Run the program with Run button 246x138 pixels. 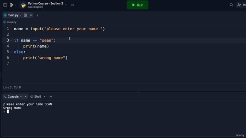click(x=138, y=5)
